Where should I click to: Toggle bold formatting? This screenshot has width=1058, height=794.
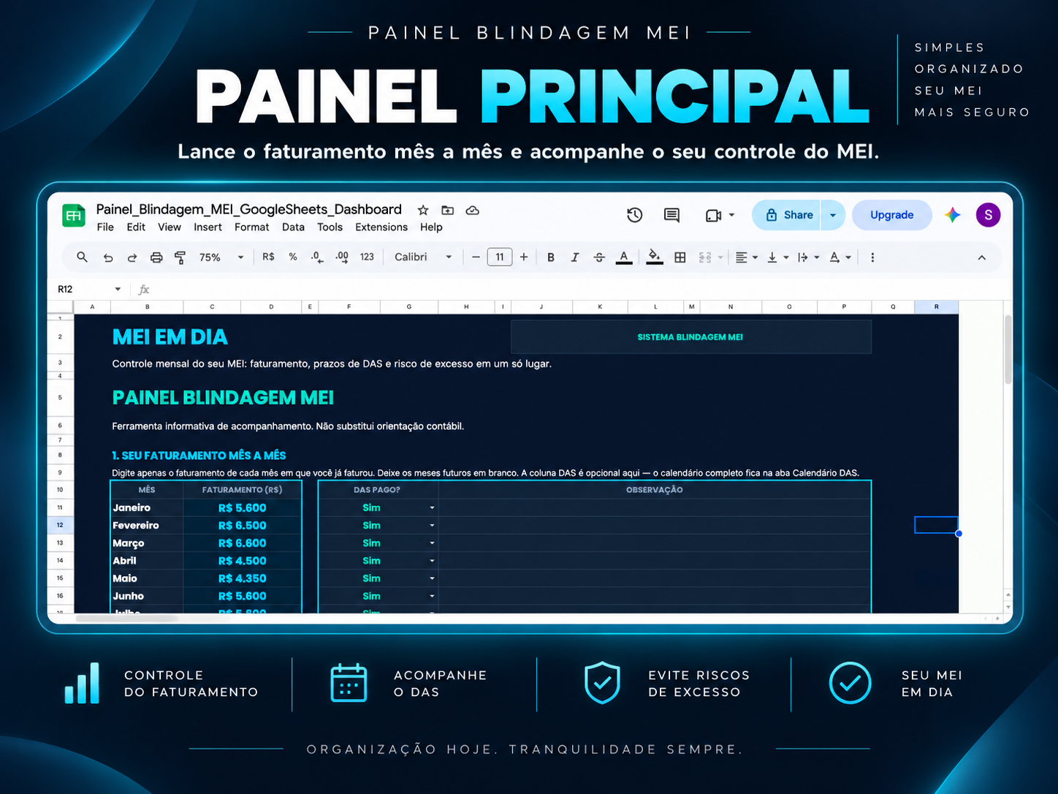pyautogui.click(x=551, y=257)
